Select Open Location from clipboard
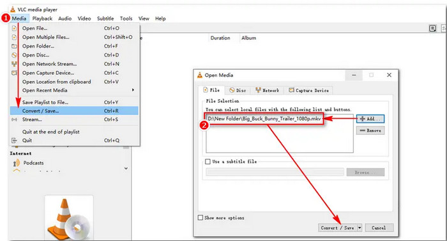447x241 pixels. click(74, 82)
